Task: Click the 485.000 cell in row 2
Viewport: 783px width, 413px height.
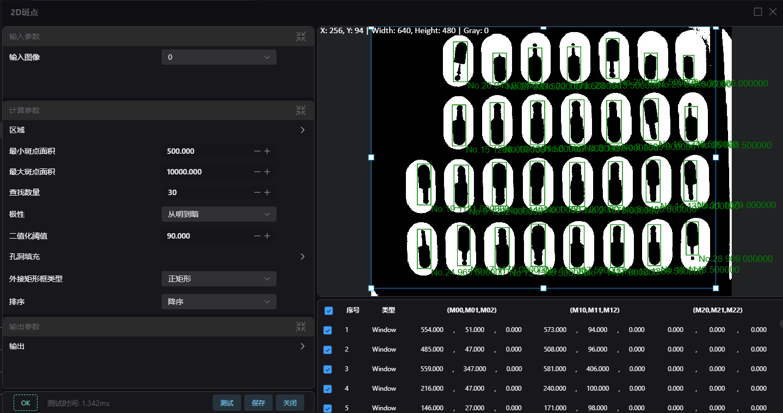Action: 432,349
